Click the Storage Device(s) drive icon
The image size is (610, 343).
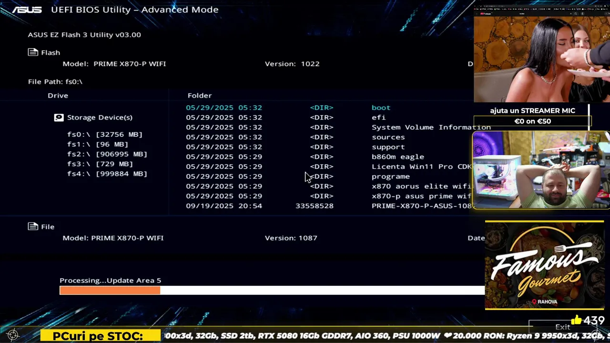point(59,117)
